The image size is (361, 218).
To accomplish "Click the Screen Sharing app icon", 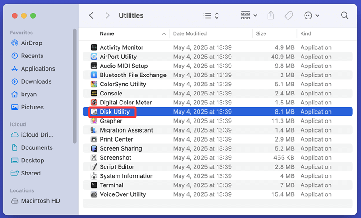I will 94,148.
